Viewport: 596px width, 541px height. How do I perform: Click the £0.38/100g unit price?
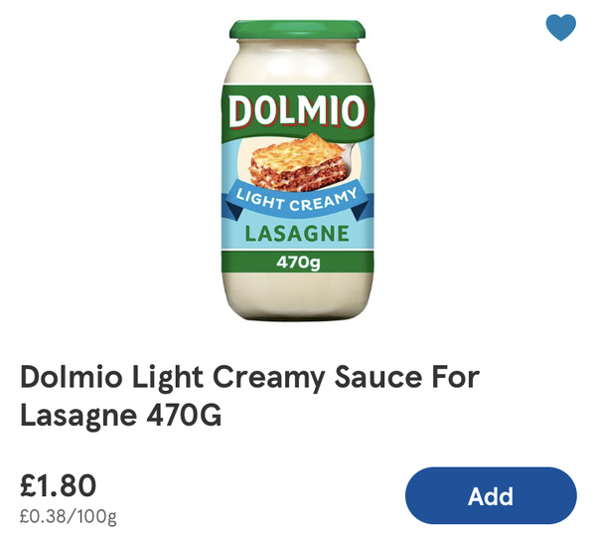pyautogui.click(x=69, y=517)
